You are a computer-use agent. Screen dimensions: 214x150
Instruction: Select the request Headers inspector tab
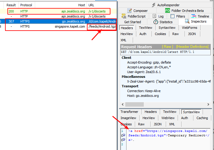[127, 28]
